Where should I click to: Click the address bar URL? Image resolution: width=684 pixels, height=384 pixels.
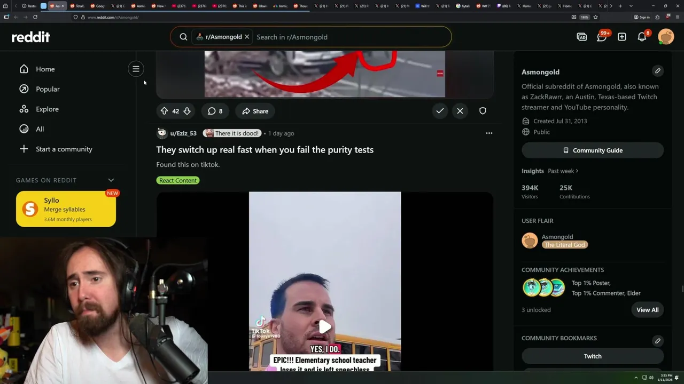coord(113,17)
